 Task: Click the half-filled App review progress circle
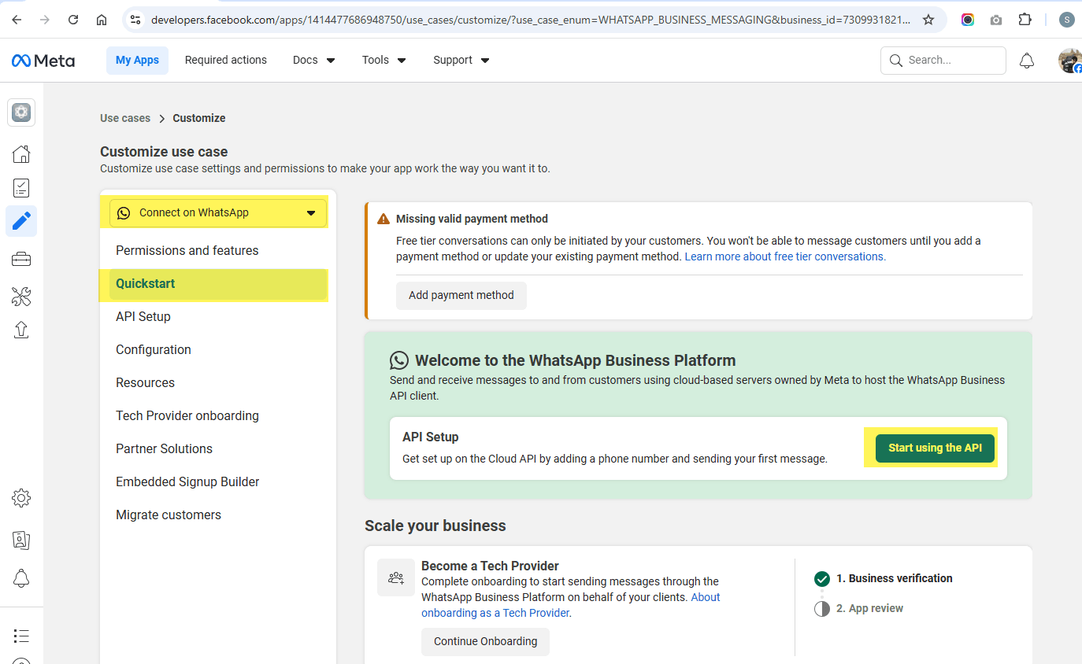[822, 607]
